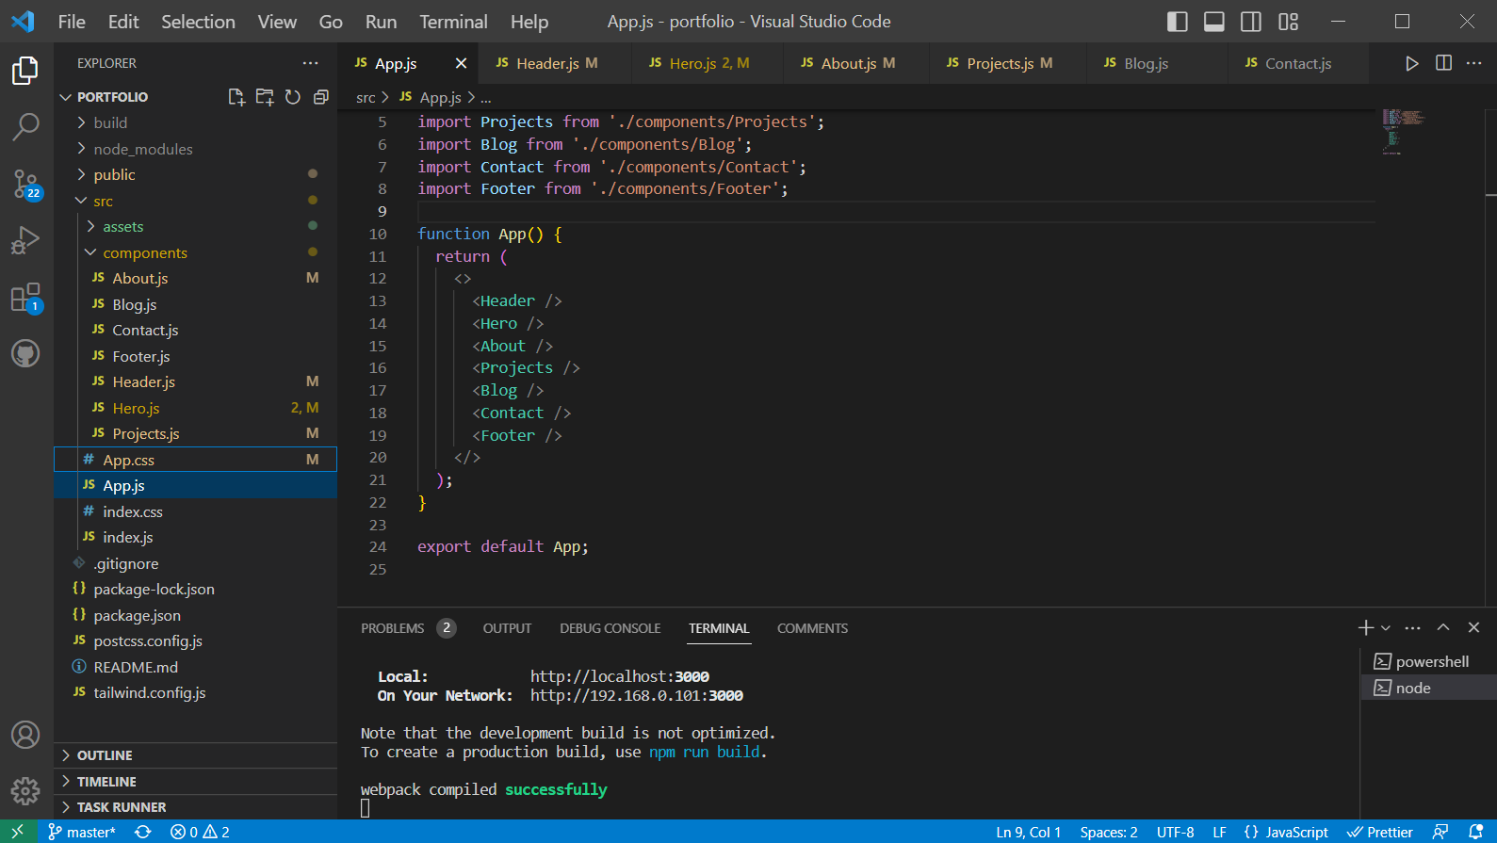The image size is (1497, 843).
Task: Create a new folder in PORTFOLIO
Action: (265, 97)
